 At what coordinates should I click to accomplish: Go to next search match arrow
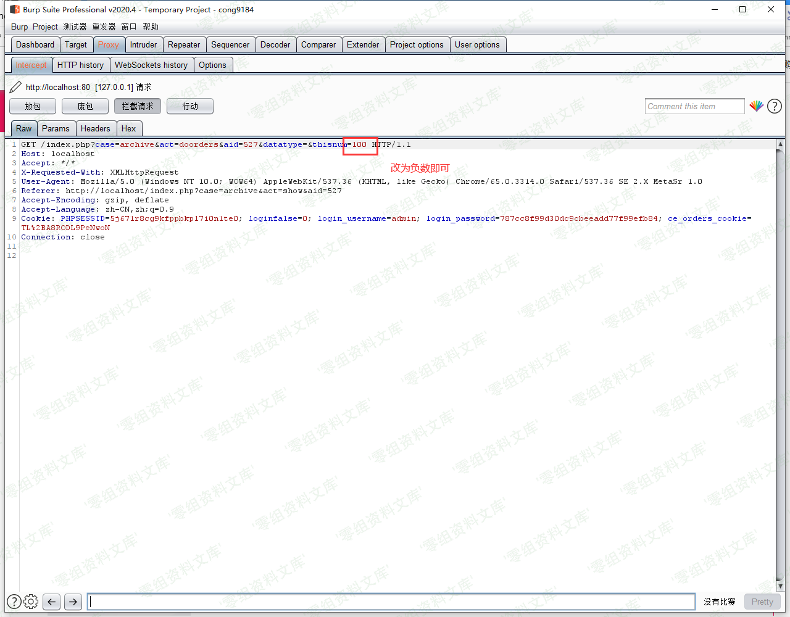click(x=73, y=602)
